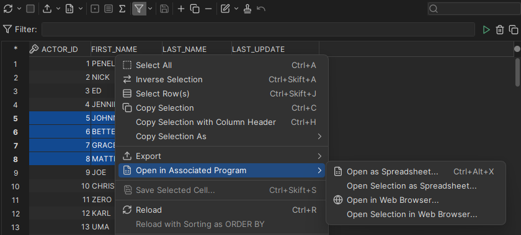This screenshot has width=521, height=235.
Task: Click the Sigma aggregate icon
Action: (x=122, y=9)
